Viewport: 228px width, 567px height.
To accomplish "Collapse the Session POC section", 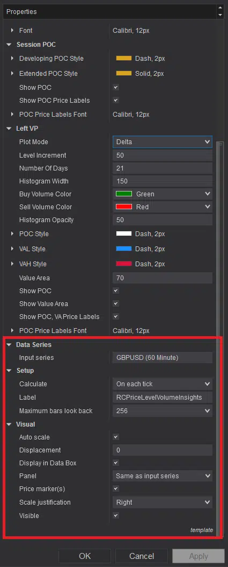I will (9, 45).
